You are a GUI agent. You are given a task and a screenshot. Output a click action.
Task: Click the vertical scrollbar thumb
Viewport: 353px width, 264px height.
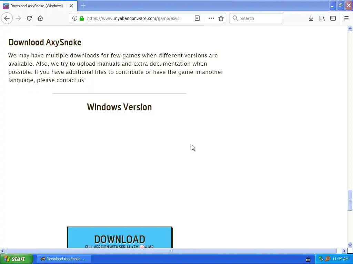350,200
